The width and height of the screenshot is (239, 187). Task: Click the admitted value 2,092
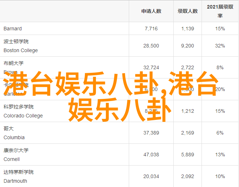point(188,177)
